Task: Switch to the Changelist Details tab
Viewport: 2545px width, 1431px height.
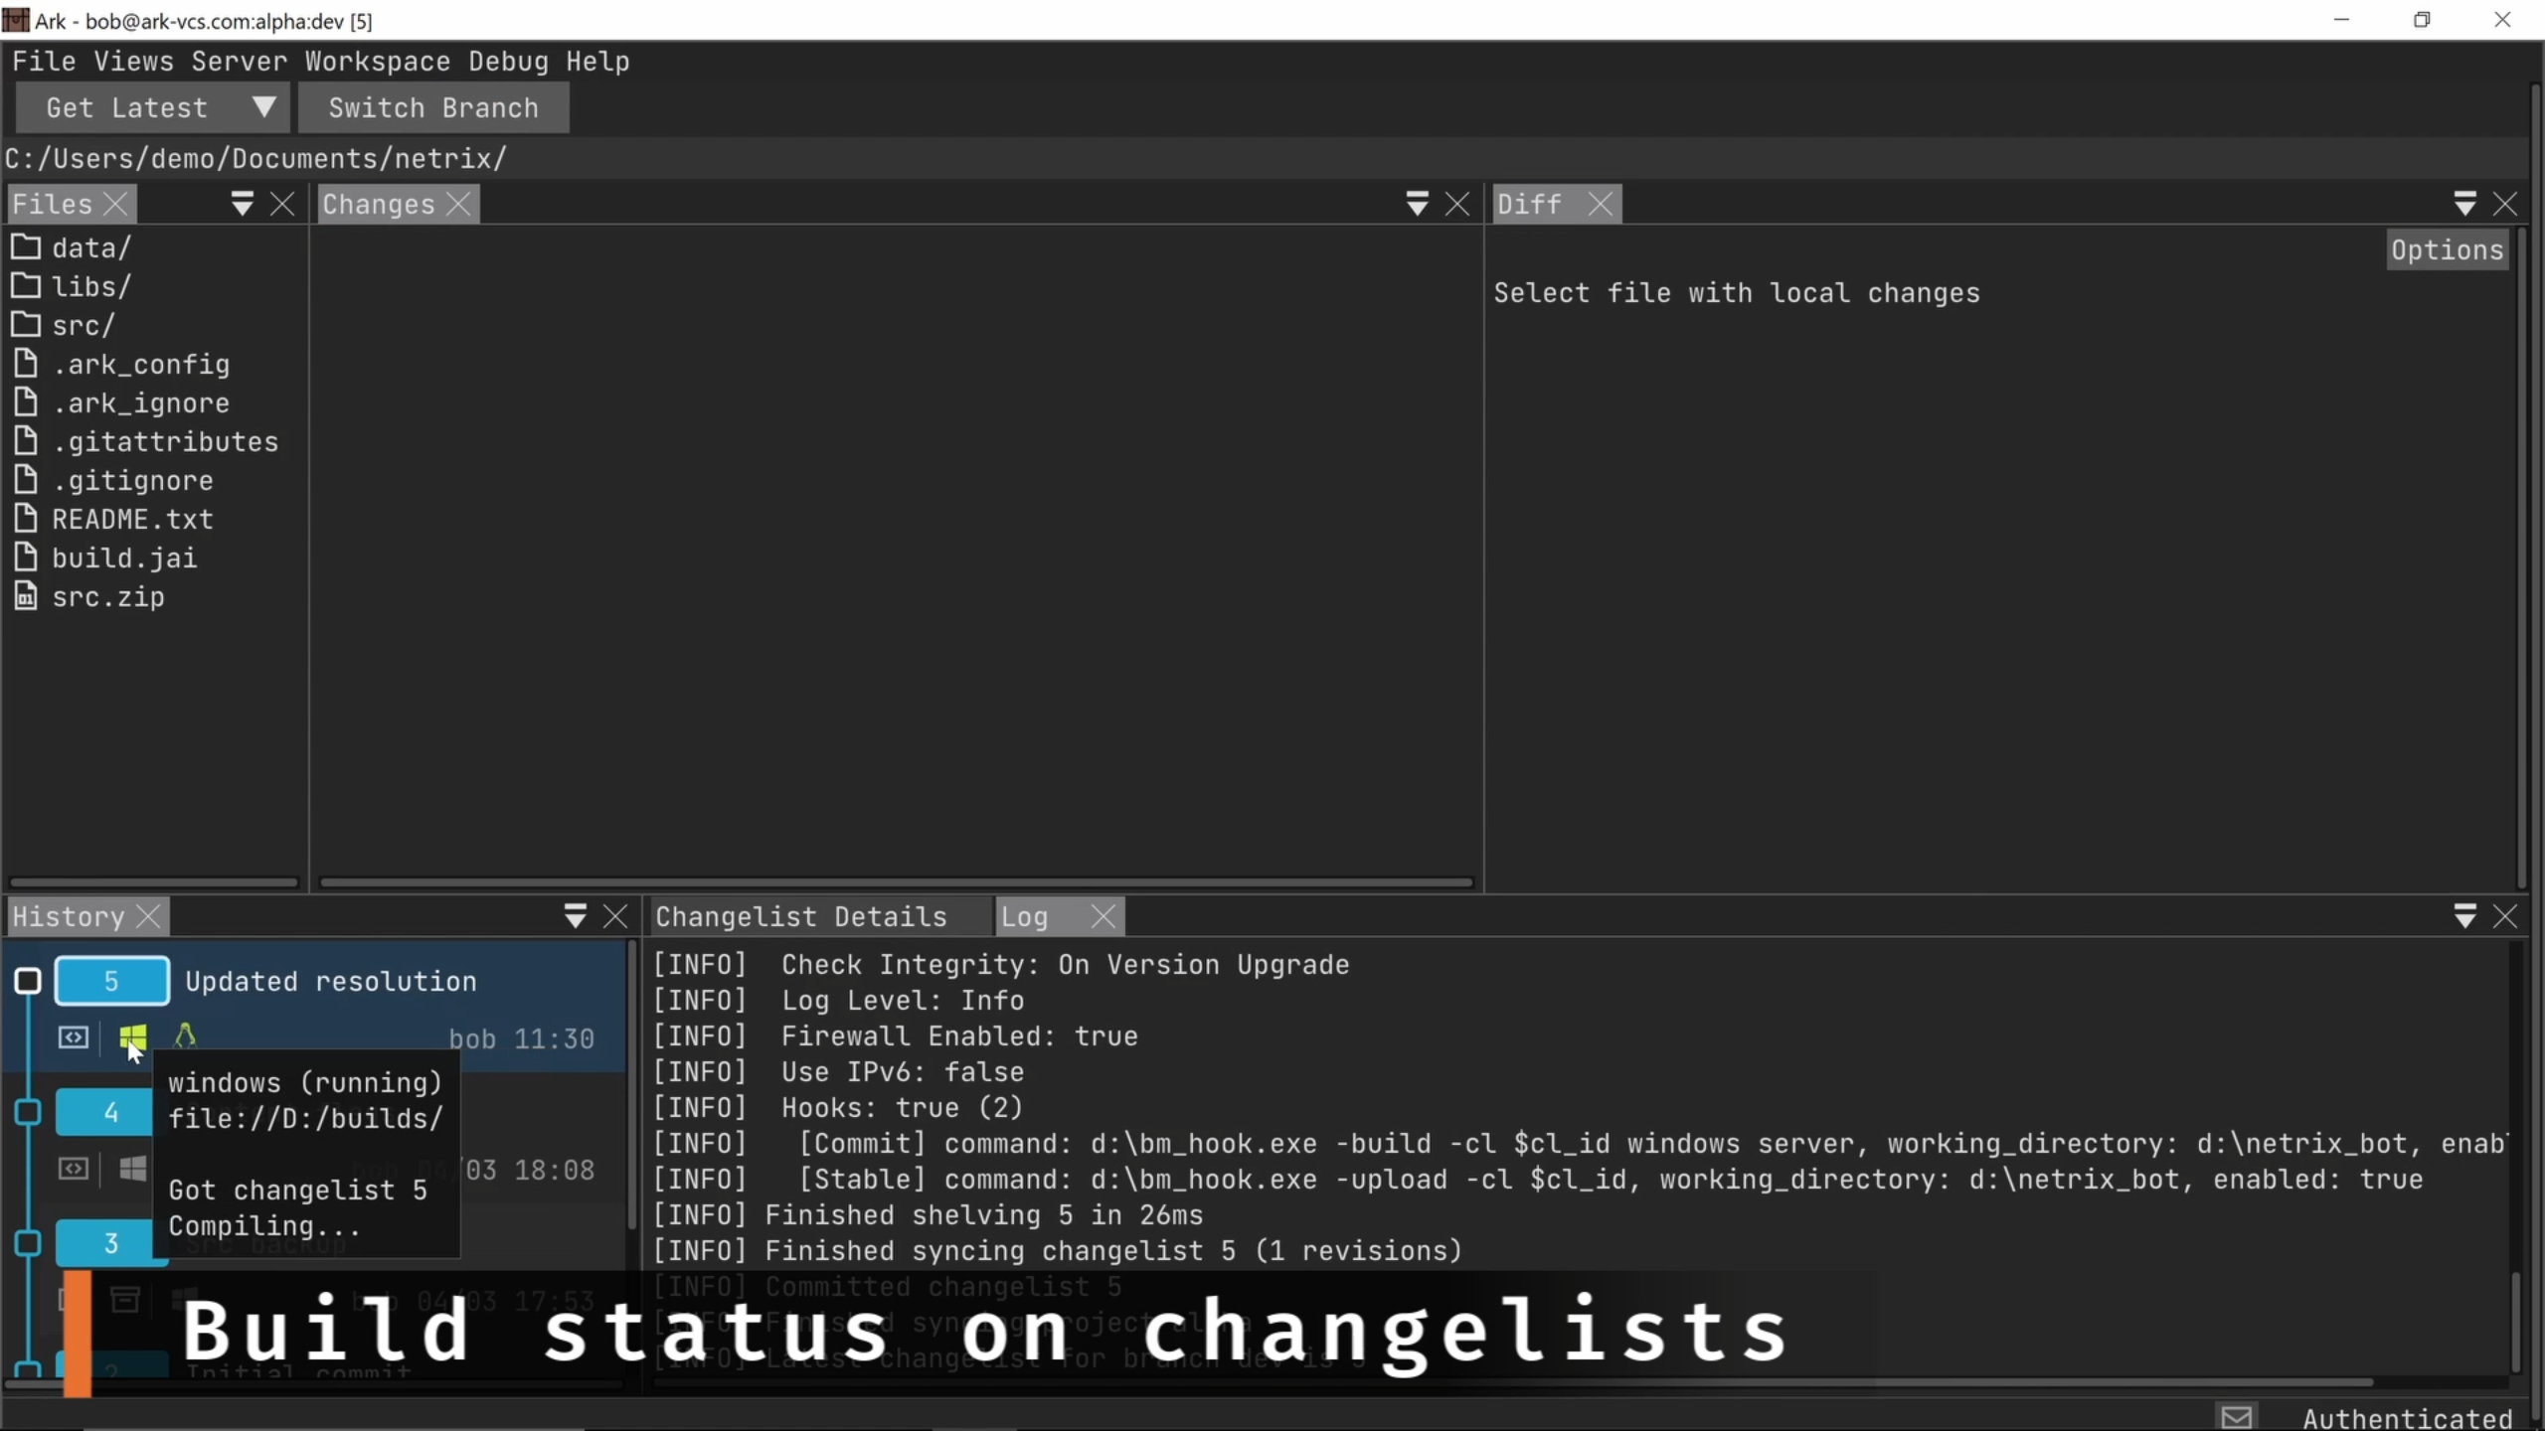Action: pyautogui.click(x=801, y=917)
